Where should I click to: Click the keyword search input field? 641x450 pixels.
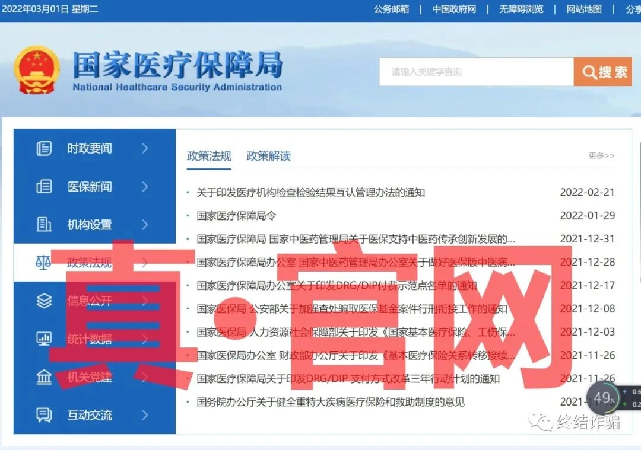[x=477, y=72]
